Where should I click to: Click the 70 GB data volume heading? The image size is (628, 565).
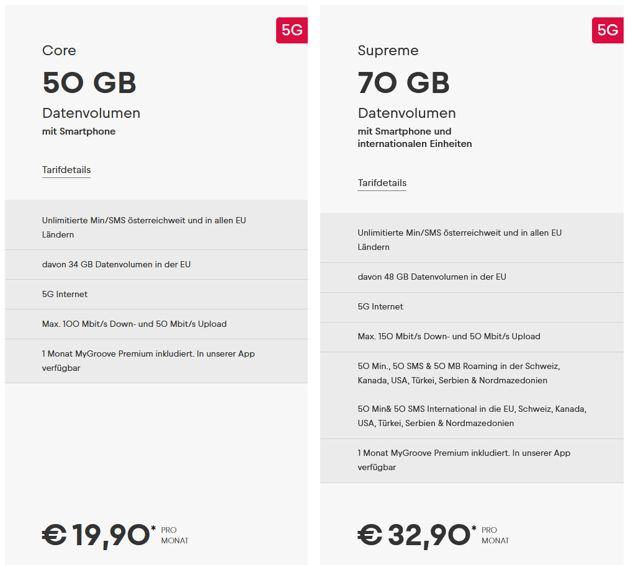click(x=404, y=83)
